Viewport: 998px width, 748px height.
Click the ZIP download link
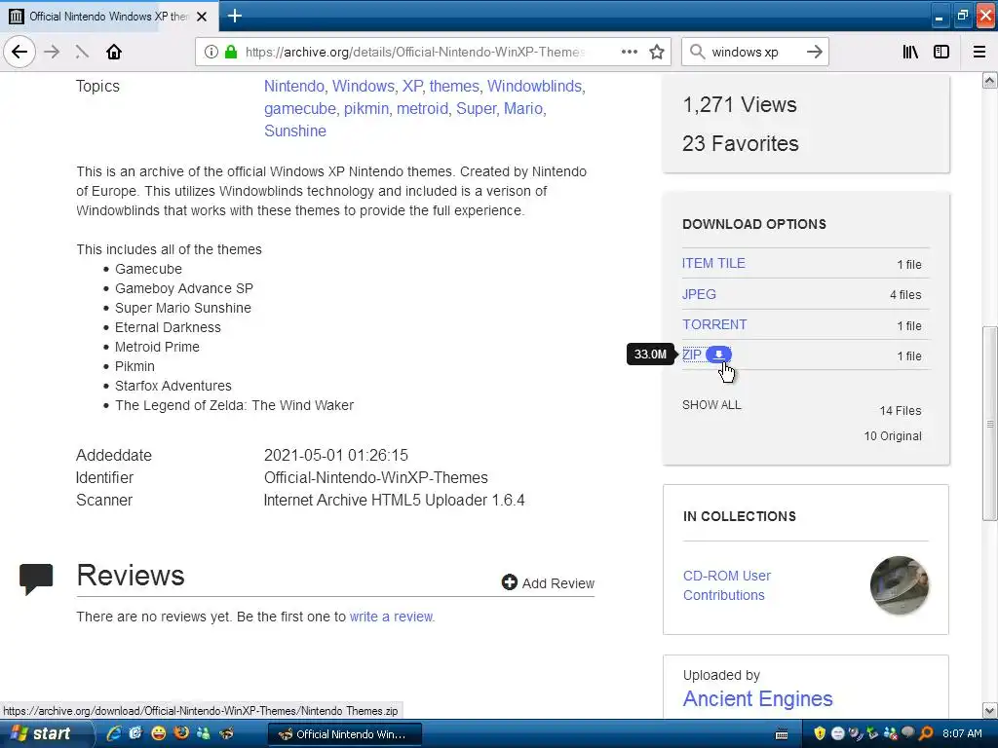[692, 355]
